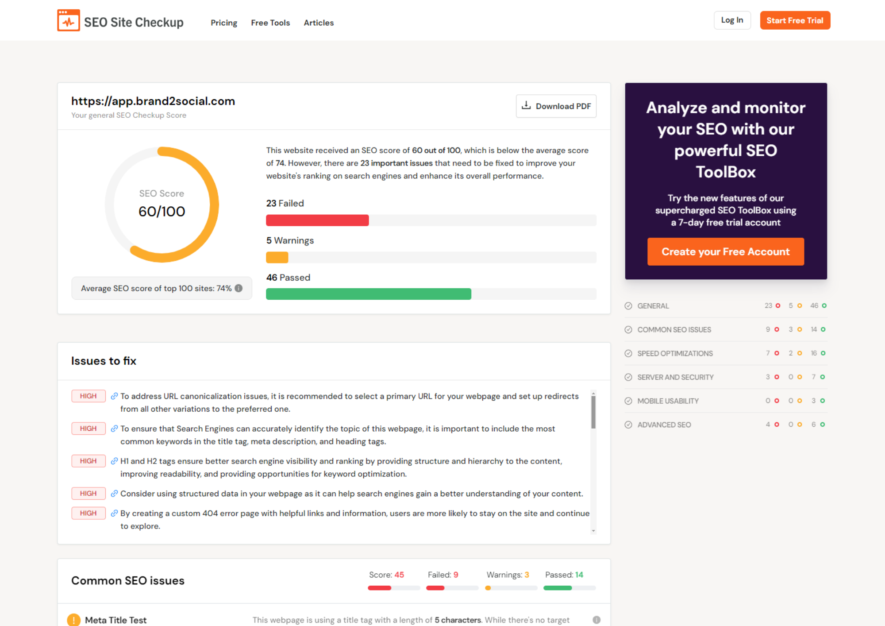Go to the Articles page

[x=318, y=23]
